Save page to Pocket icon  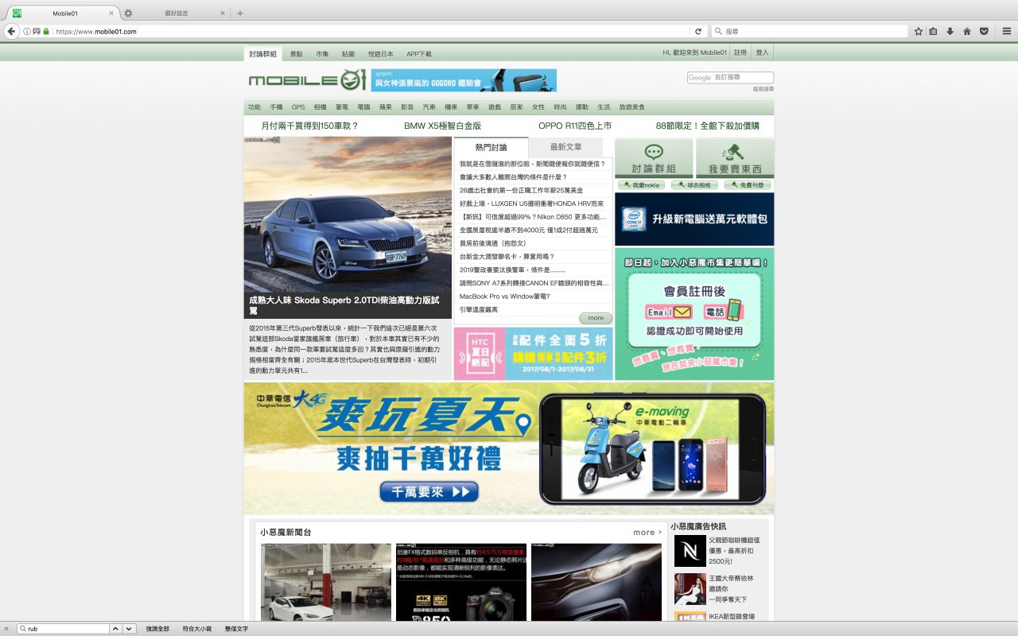(x=984, y=31)
